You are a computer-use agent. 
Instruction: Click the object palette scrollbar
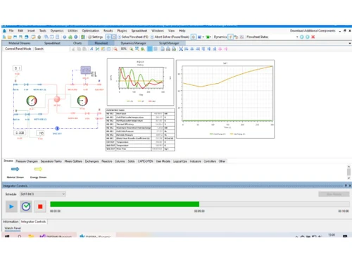[348, 172]
